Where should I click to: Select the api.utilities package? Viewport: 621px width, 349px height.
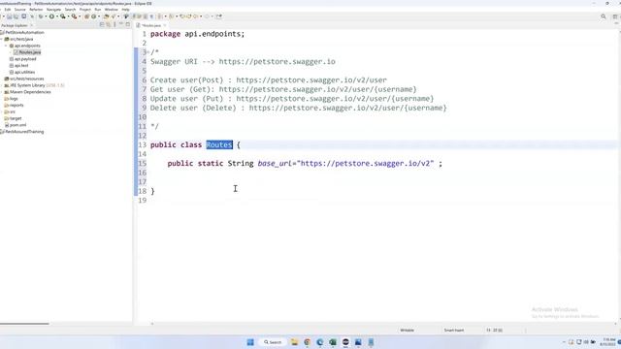coord(24,73)
